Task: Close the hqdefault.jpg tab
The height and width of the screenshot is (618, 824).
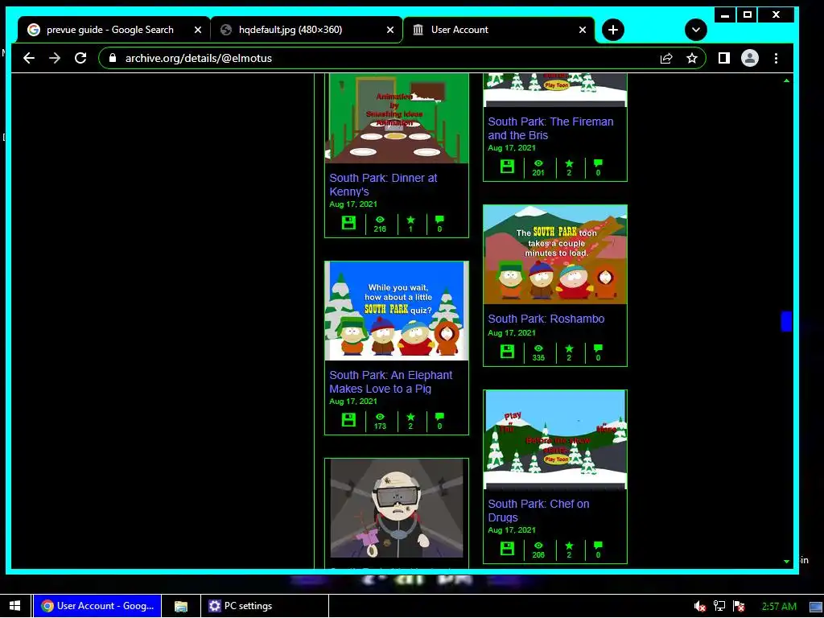Action: 390,30
